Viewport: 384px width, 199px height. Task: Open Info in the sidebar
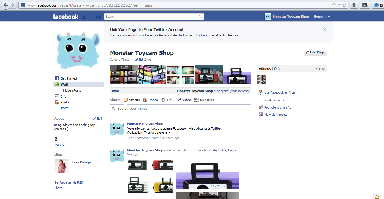[63, 96]
